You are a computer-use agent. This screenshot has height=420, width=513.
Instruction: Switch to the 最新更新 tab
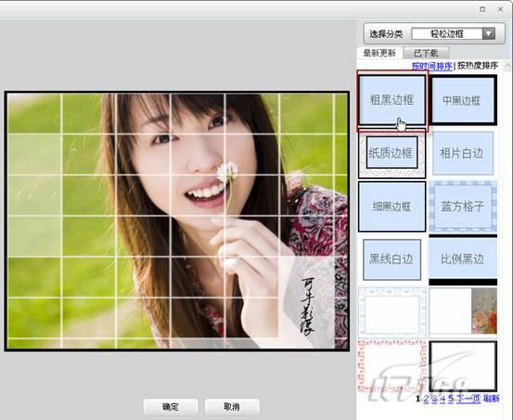tap(379, 53)
